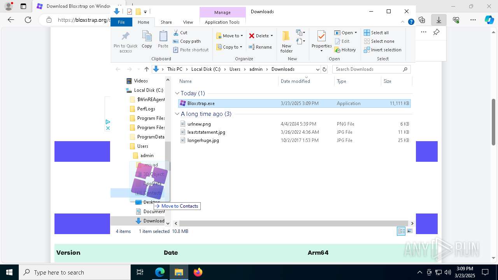Viewport: 498px width, 280px height.
Task: Open the Delete dropdown arrow
Action: [x=272, y=36]
